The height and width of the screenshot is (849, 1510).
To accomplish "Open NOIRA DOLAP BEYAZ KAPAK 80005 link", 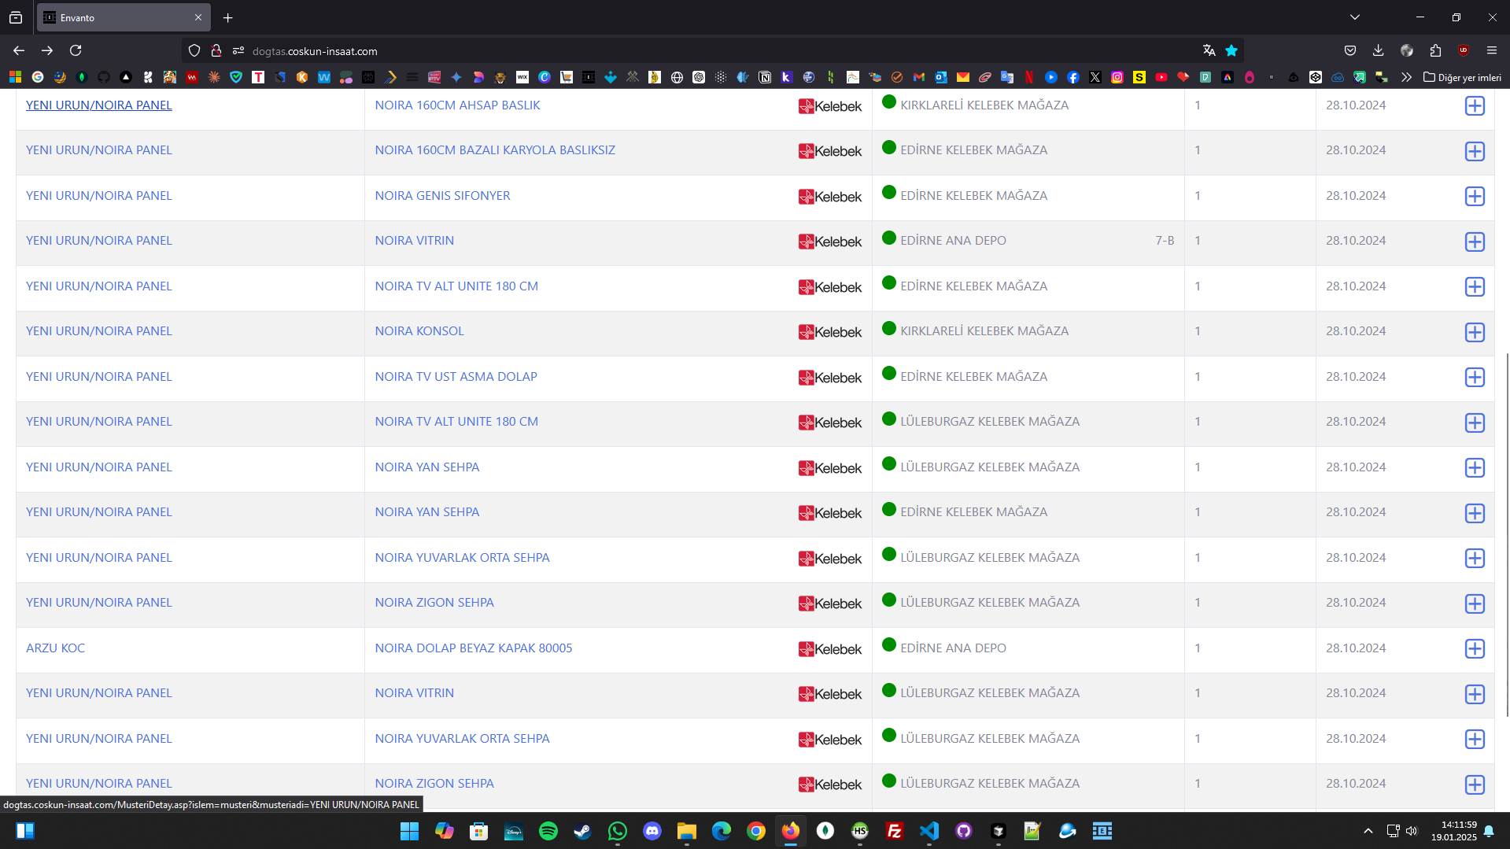I will click(x=473, y=648).
